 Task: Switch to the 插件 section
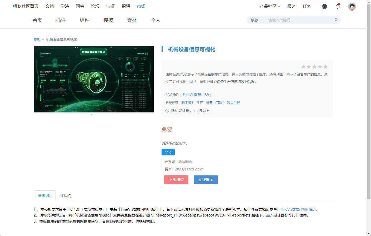point(61,20)
